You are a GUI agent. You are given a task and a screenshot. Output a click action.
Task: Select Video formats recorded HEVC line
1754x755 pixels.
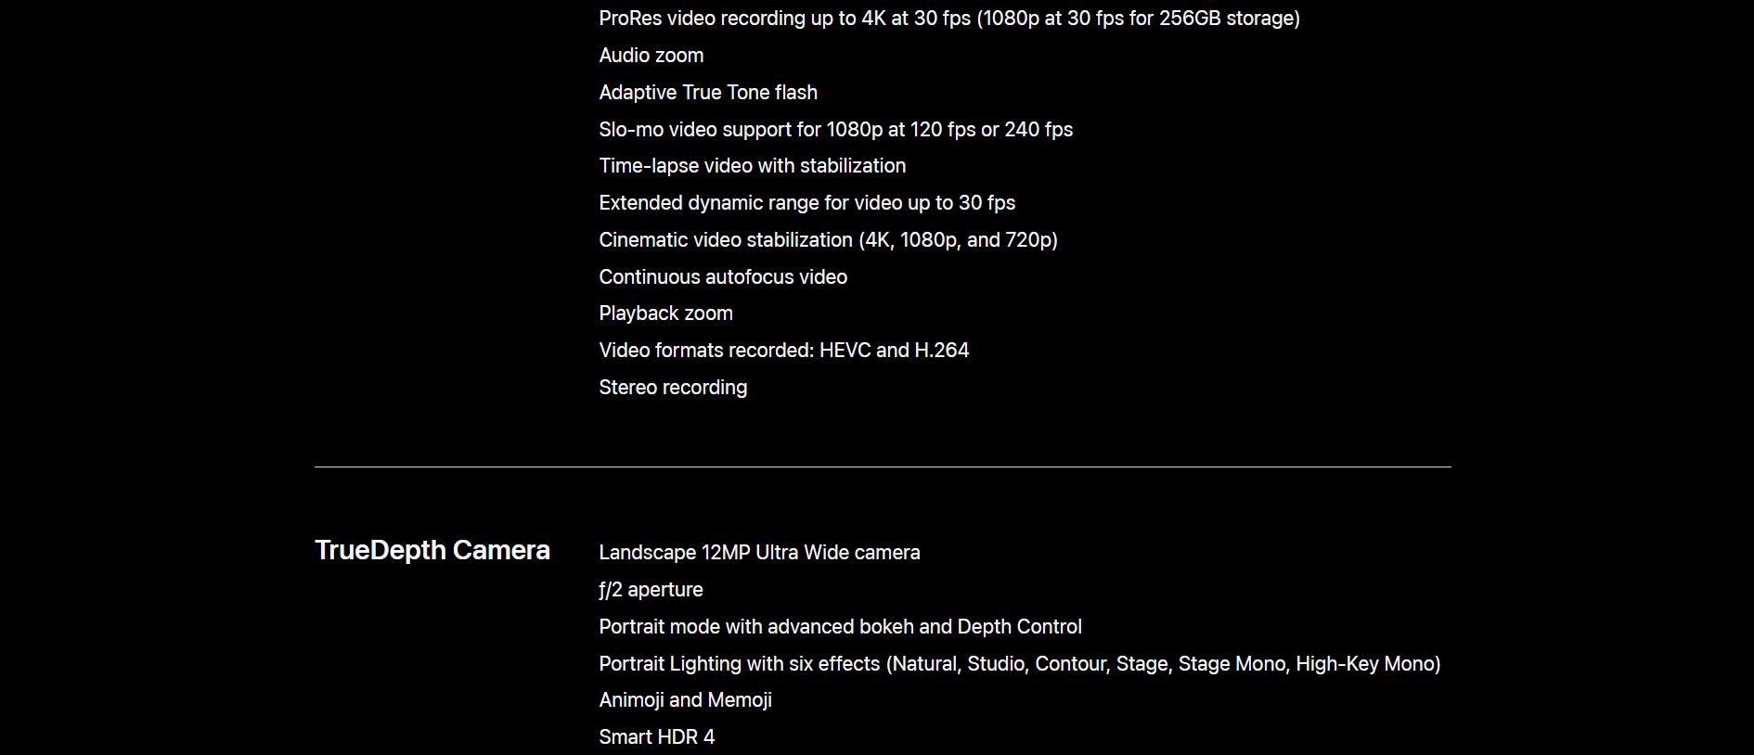[784, 351]
